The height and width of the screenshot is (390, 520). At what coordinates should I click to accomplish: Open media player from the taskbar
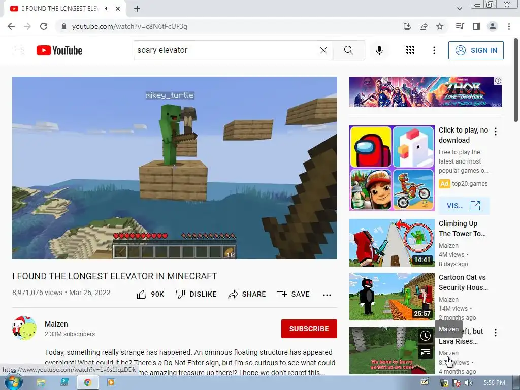pos(111,383)
